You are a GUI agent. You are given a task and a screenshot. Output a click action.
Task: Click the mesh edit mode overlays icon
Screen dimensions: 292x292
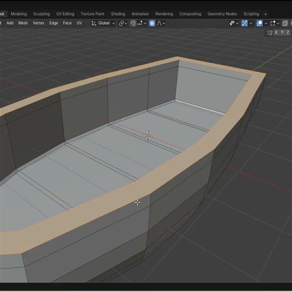point(273,24)
